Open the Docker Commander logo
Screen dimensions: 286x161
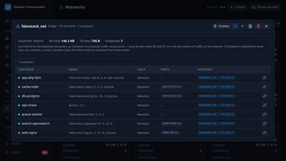tap(8, 7)
